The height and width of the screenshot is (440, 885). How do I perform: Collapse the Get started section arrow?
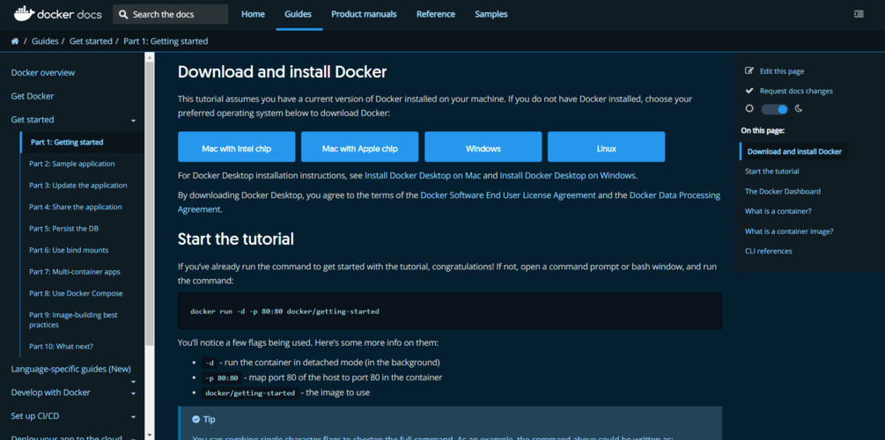pos(133,121)
